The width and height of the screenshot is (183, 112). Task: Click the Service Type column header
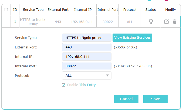tap(33, 10)
